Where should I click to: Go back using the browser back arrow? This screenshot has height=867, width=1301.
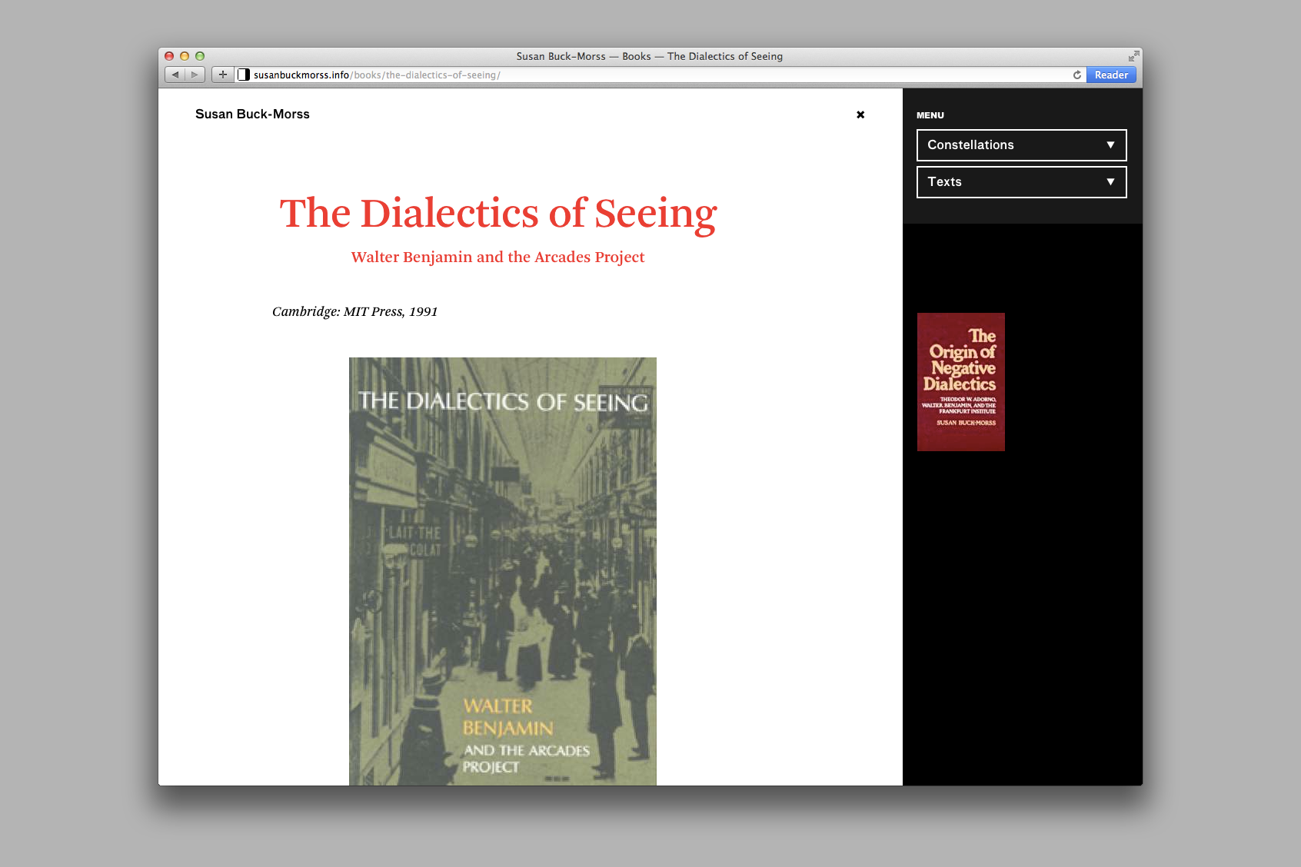(175, 75)
